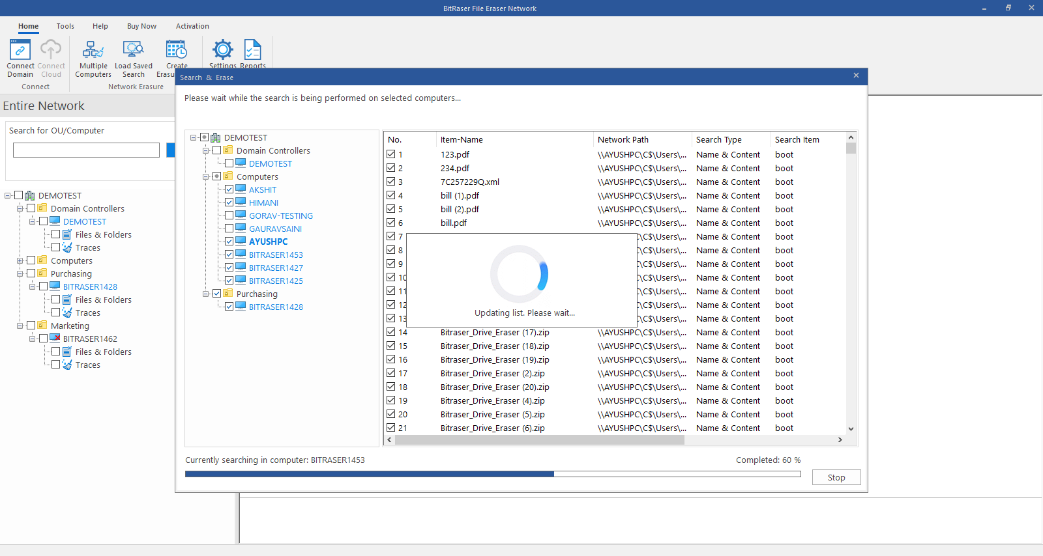Click the Search Type column header
This screenshot has height=556, width=1043.
click(x=731, y=139)
